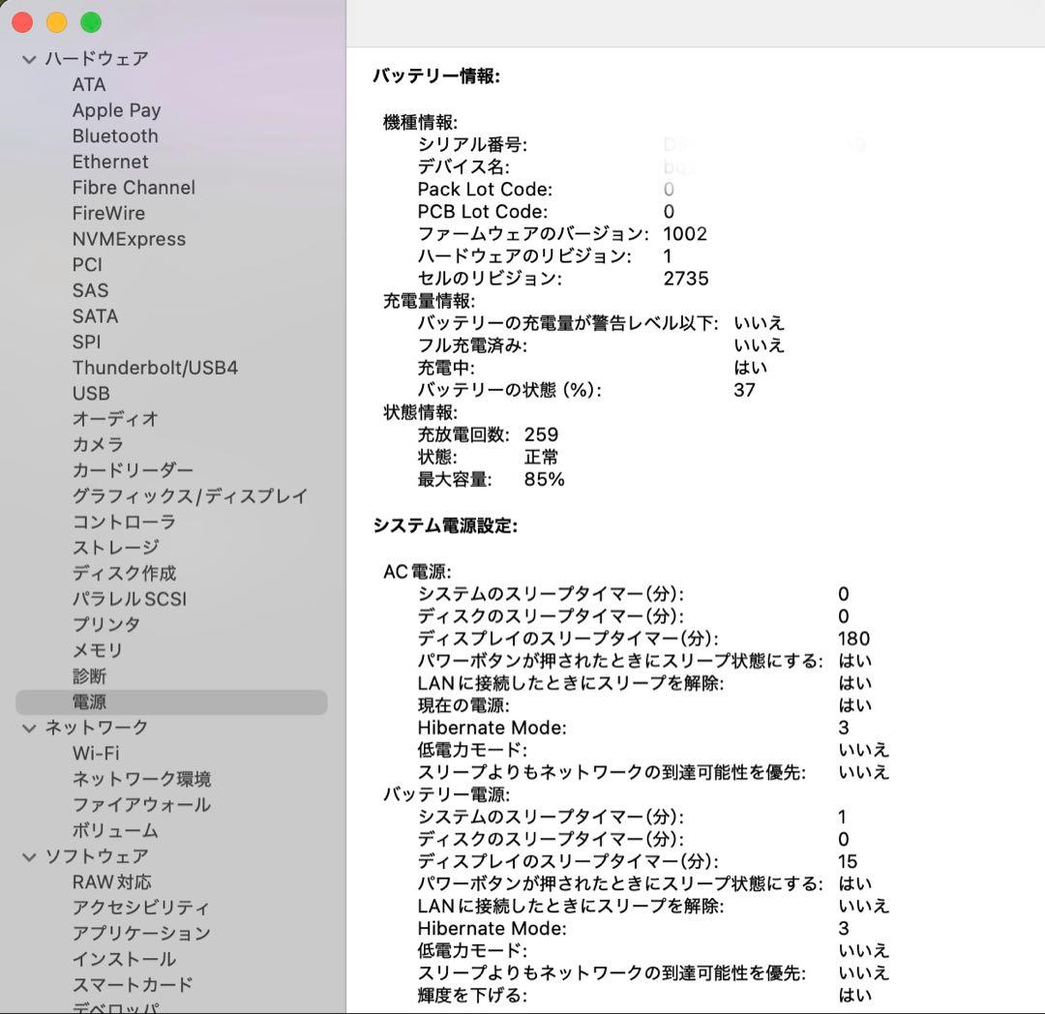Select the Wi-Fi network entry
This screenshot has height=1014, width=1045.
[97, 753]
